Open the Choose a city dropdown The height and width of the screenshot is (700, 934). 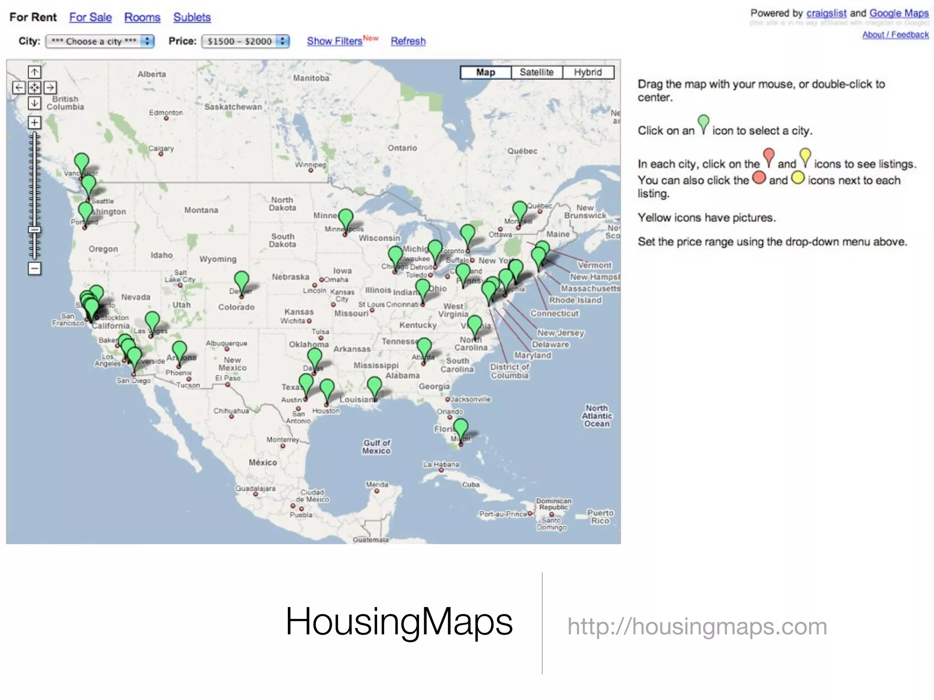pos(100,41)
